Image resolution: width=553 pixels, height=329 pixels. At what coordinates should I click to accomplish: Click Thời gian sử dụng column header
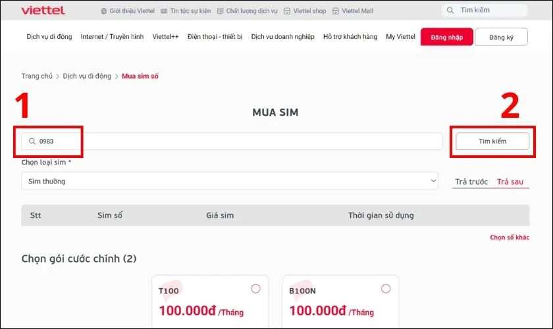click(381, 215)
